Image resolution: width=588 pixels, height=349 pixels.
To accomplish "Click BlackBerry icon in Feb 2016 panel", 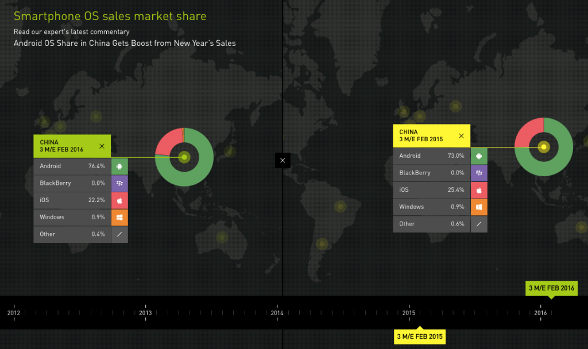I will 119,184.
